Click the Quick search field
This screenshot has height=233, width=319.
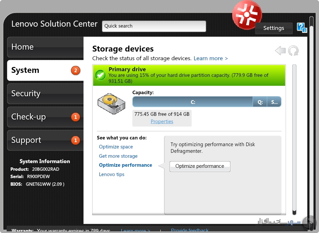tap(154, 26)
